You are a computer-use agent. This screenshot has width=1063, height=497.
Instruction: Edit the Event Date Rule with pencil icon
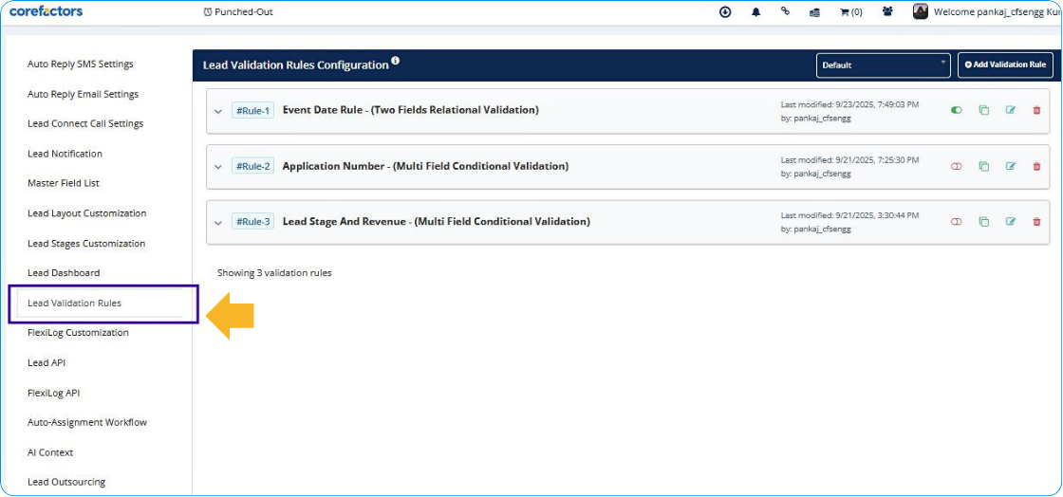point(1010,110)
